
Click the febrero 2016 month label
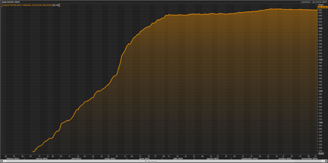pyautogui.click(x=12, y=159)
